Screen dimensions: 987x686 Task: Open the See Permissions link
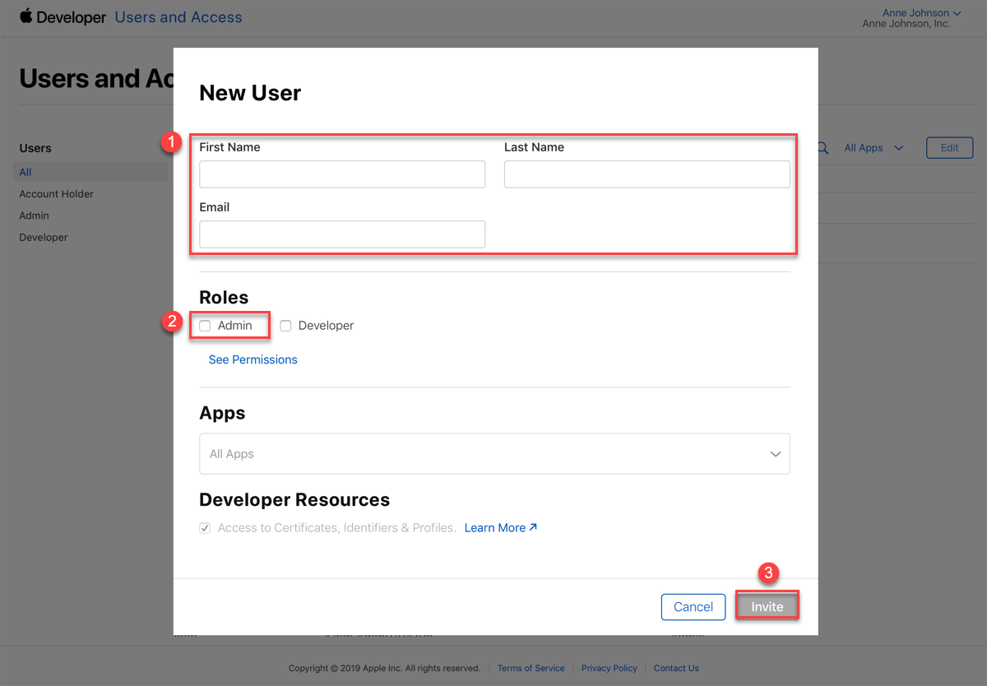tap(253, 359)
